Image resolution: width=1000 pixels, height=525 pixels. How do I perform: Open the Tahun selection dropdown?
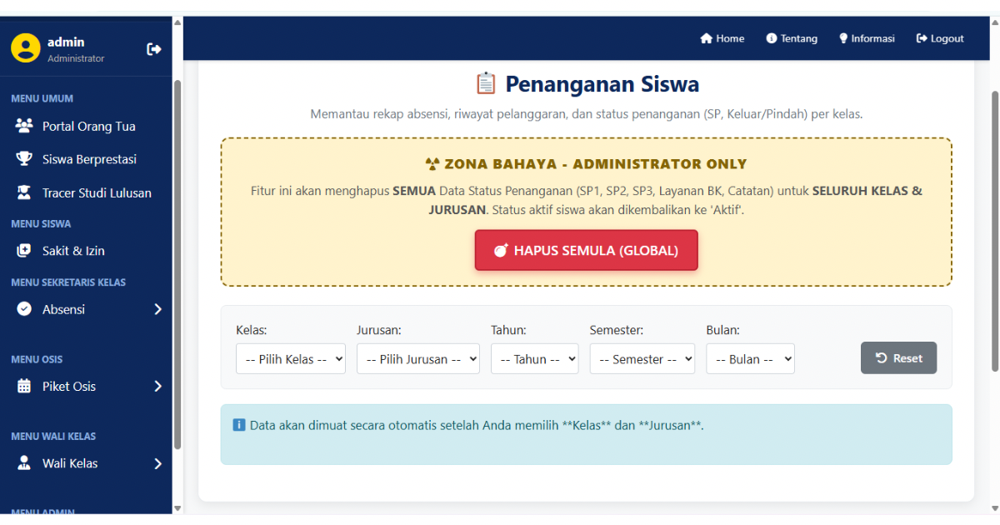coord(534,358)
